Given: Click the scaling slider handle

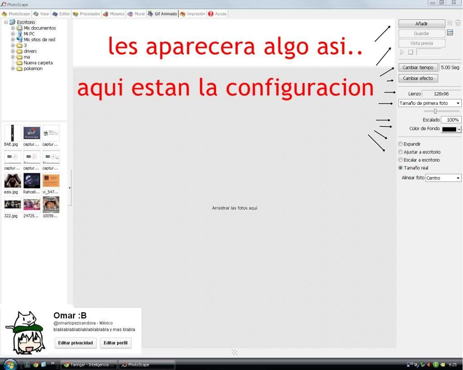Looking at the screenshot, I should (435, 111).
